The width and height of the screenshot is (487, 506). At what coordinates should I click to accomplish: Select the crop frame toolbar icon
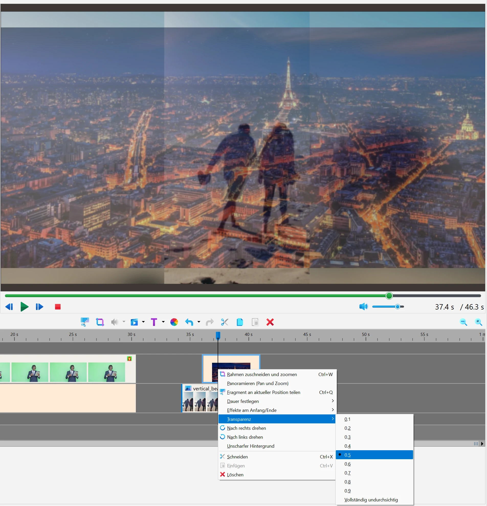pos(100,322)
